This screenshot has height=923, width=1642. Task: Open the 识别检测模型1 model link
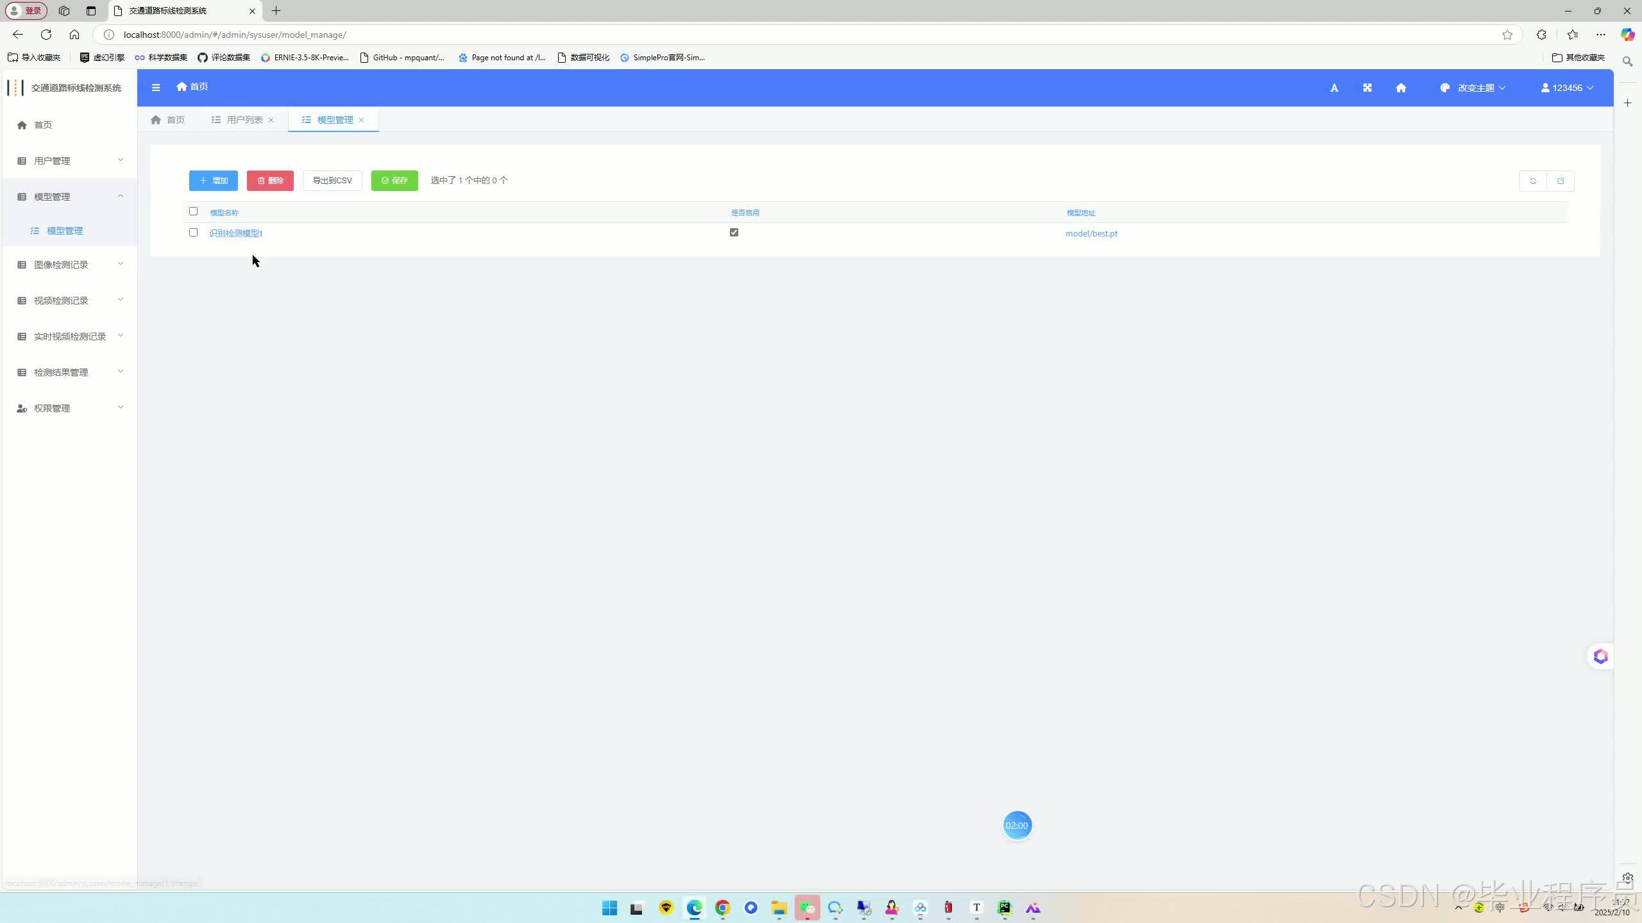tap(236, 233)
